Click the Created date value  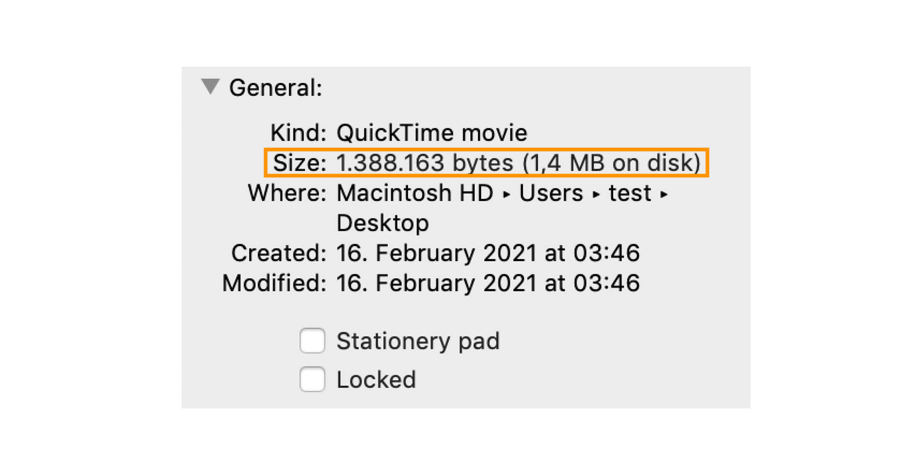coord(488,253)
